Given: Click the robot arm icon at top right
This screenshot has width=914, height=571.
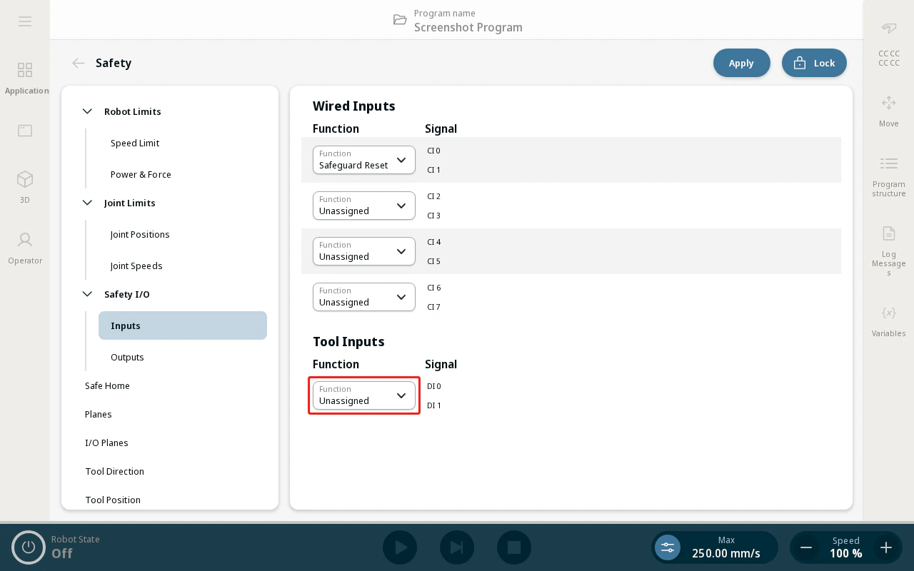Looking at the screenshot, I should pos(889,29).
